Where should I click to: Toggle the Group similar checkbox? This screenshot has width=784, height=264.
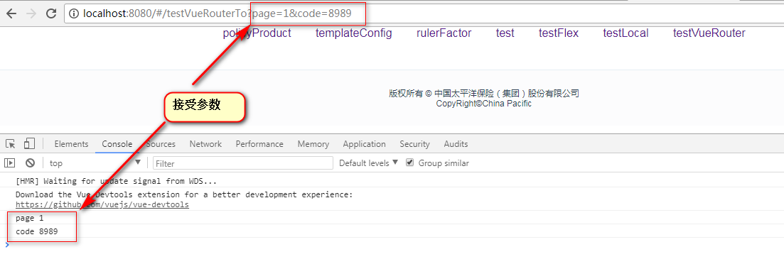[410, 163]
